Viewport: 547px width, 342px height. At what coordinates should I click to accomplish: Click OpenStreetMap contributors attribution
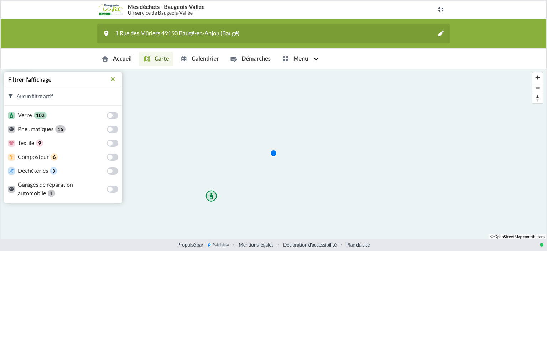517,237
